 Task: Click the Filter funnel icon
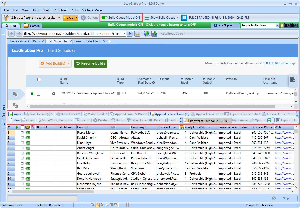(129, 120)
